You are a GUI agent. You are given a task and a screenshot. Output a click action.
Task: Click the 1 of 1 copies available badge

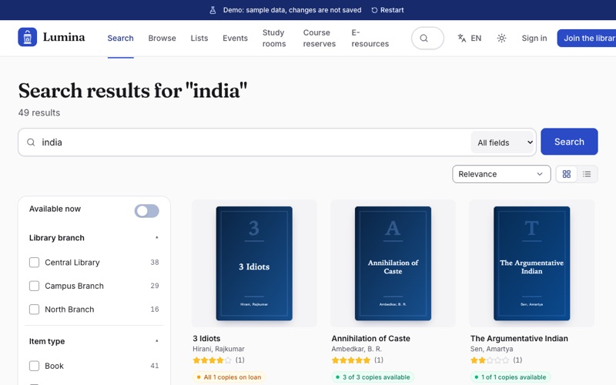511,377
